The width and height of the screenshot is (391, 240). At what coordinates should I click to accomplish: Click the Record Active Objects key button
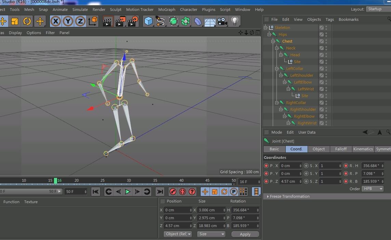[173, 192]
